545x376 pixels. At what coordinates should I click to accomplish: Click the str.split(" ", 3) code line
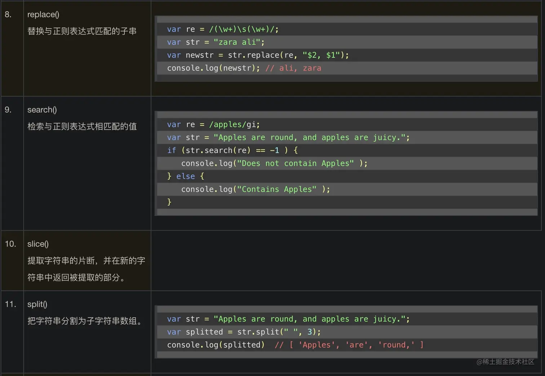tap(244, 332)
